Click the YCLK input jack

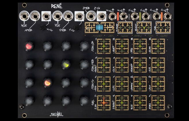pos(58,16)
